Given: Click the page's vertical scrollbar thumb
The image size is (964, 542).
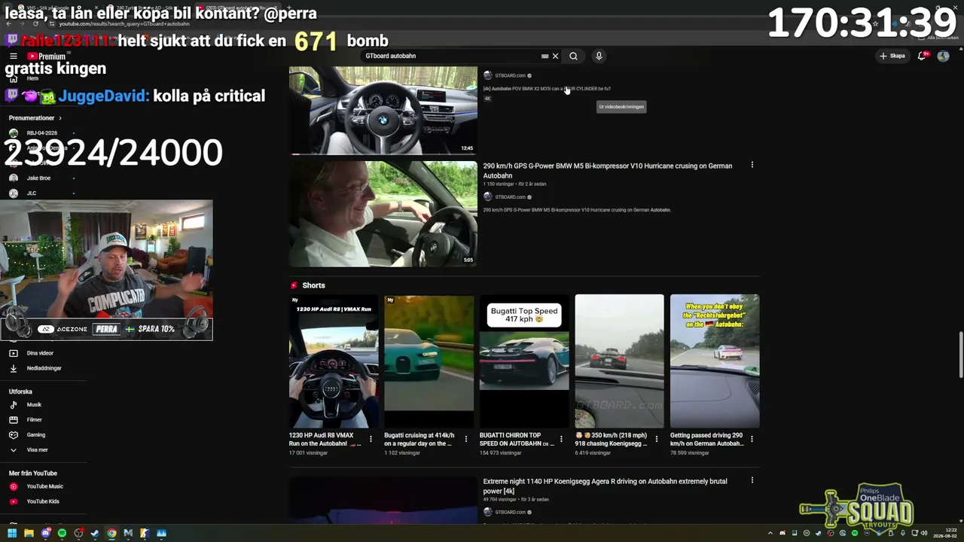Looking at the screenshot, I should coord(959,355).
